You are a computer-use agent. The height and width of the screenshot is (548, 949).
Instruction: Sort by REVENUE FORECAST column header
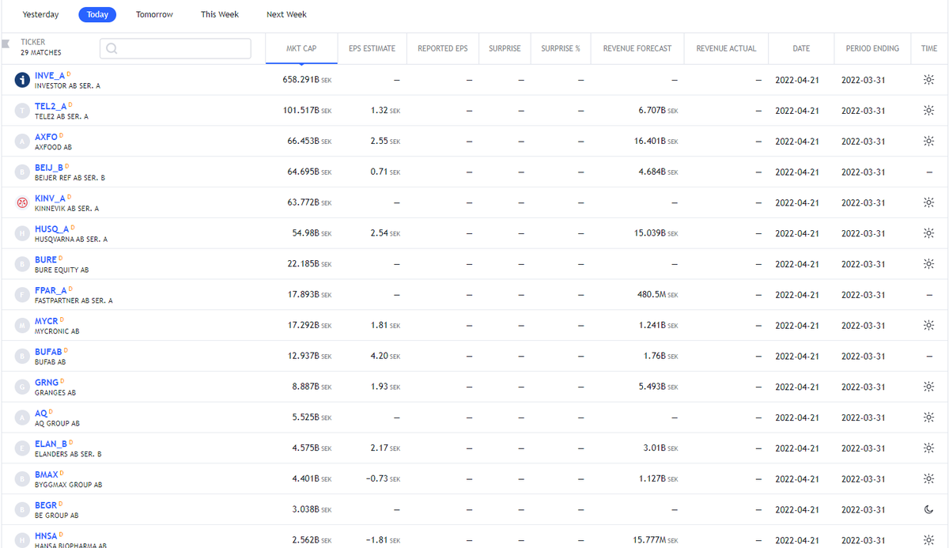click(637, 48)
